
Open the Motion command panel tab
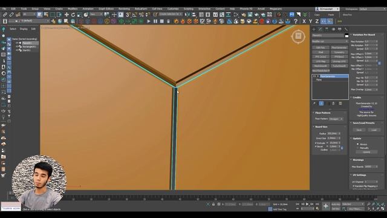click(333, 29)
